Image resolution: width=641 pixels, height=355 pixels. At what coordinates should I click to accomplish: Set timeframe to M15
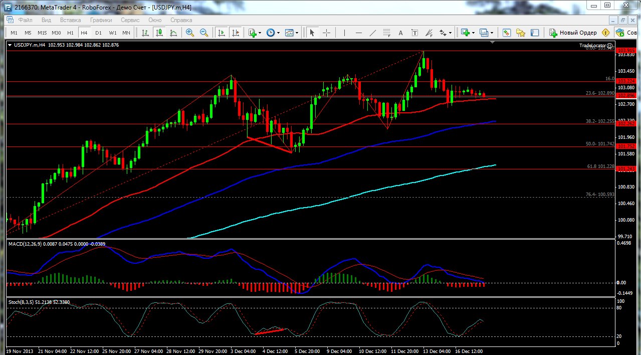coord(42,33)
